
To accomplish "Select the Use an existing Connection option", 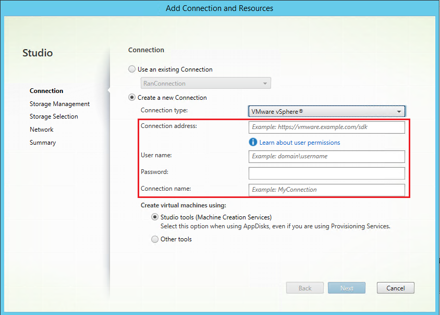I will pos(131,69).
